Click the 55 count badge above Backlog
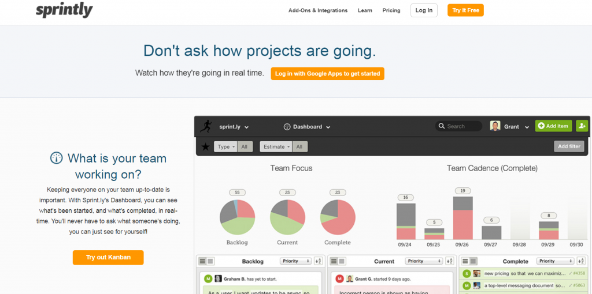The image size is (592, 294). click(x=237, y=193)
